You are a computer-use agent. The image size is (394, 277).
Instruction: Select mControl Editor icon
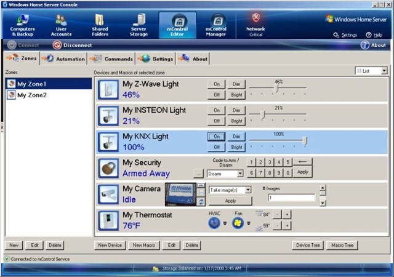coord(177,25)
